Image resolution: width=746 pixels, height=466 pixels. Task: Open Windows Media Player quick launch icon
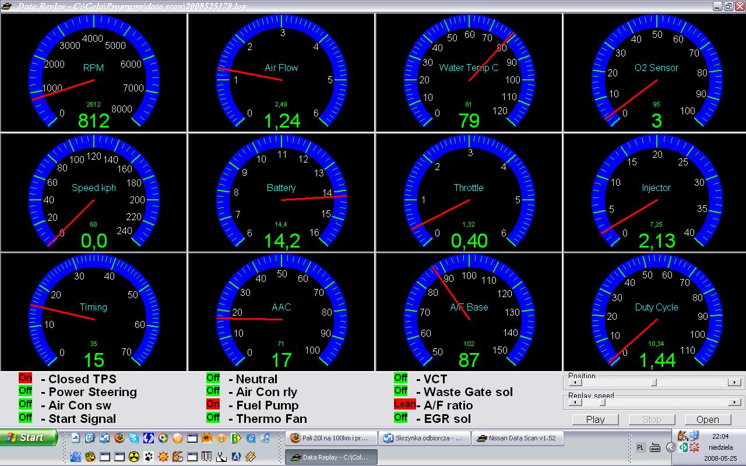[163, 438]
